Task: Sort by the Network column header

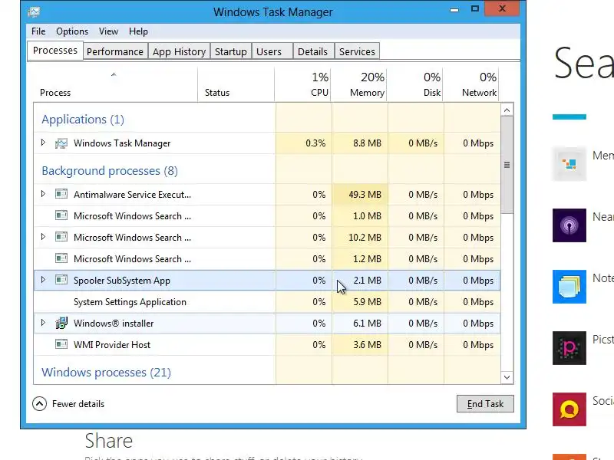Action: tap(471, 85)
